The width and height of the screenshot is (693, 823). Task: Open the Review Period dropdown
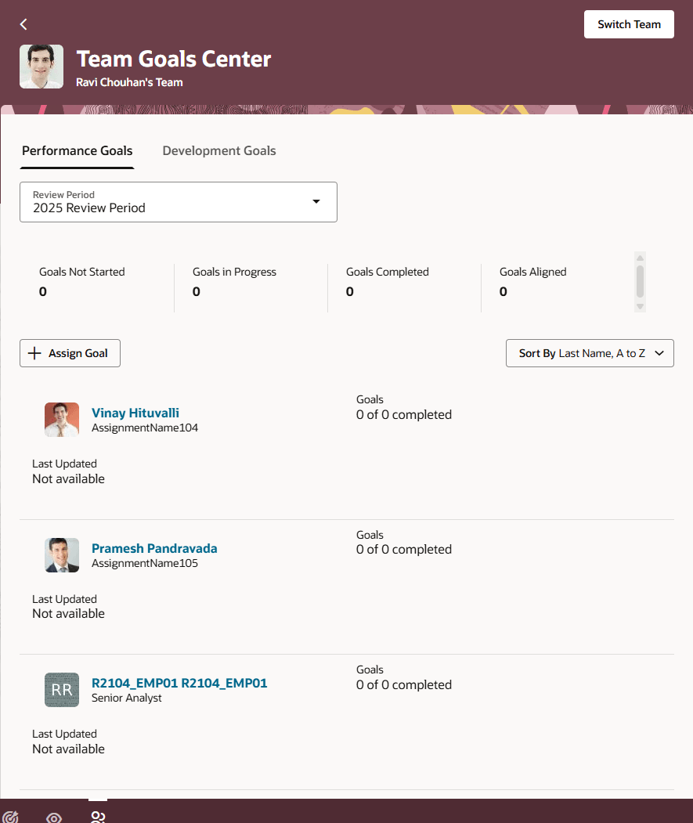(178, 202)
